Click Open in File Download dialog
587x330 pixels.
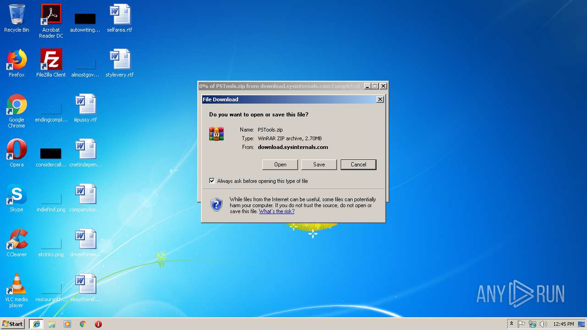(x=280, y=165)
